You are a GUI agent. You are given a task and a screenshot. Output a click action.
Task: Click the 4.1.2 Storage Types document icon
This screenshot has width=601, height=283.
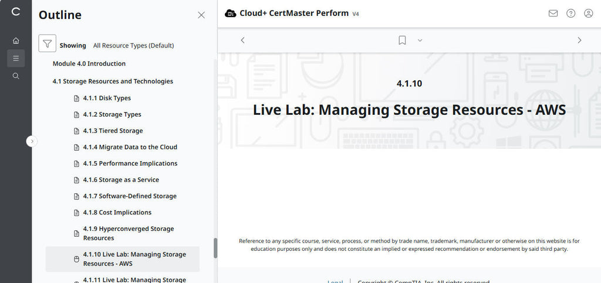click(76, 115)
